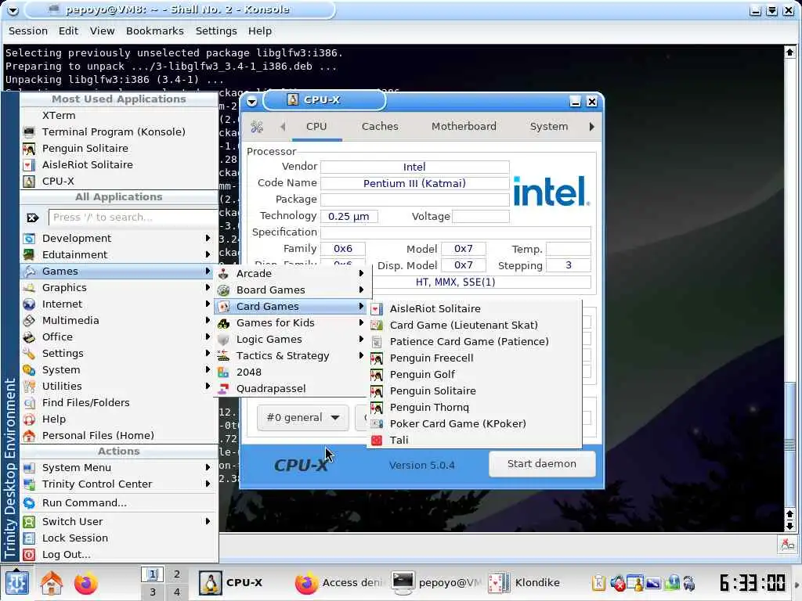Click Penguin Solitaire icon in Most Used list
802x601 pixels.
point(29,149)
